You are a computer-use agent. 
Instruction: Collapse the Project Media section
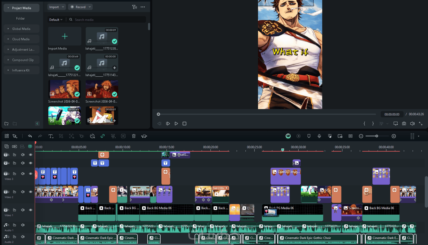(x=8, y=8)
